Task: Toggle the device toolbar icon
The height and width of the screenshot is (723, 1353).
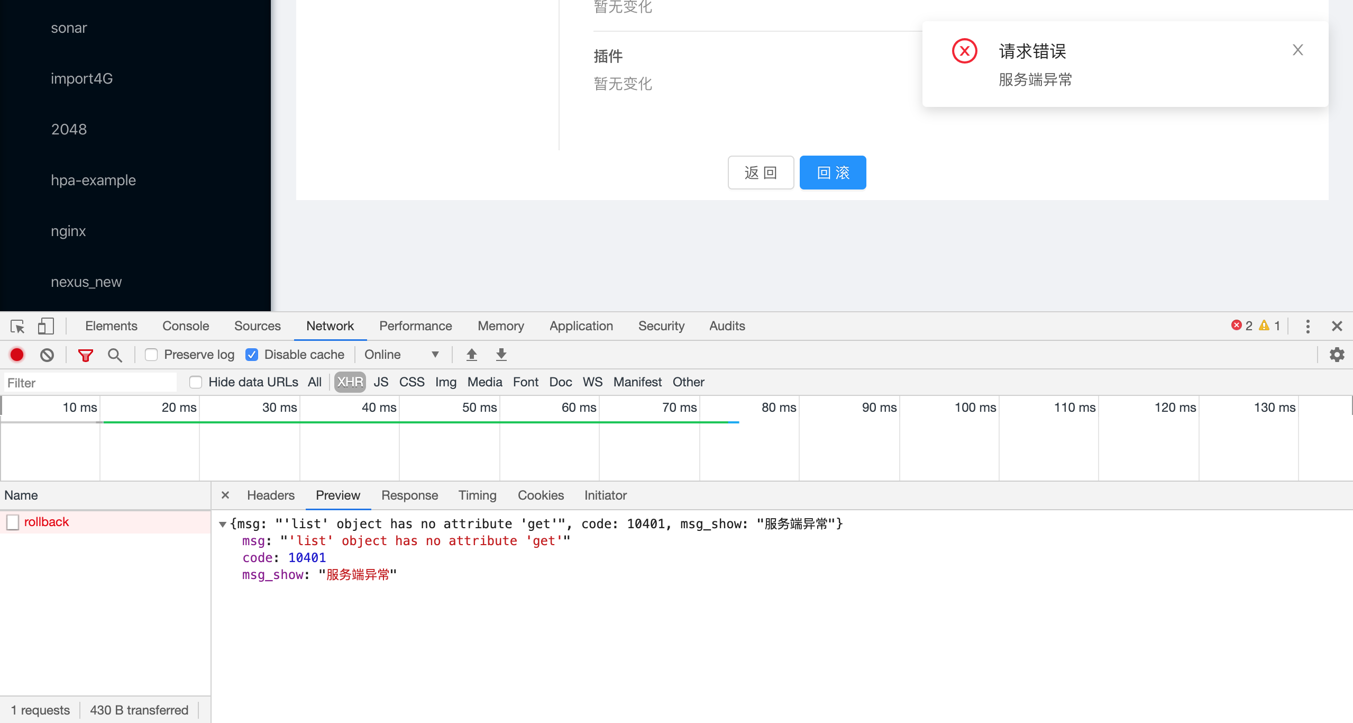Action: [x=46, y=326]
